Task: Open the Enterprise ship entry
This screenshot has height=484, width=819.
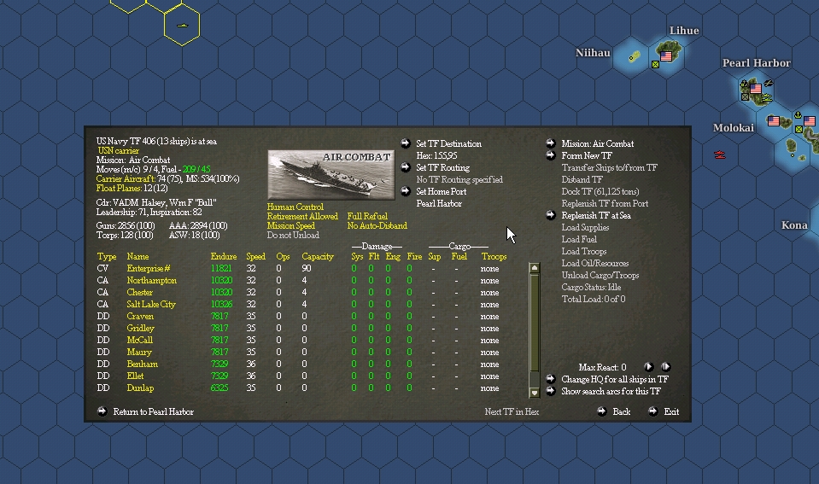Action: pos(149,268)
